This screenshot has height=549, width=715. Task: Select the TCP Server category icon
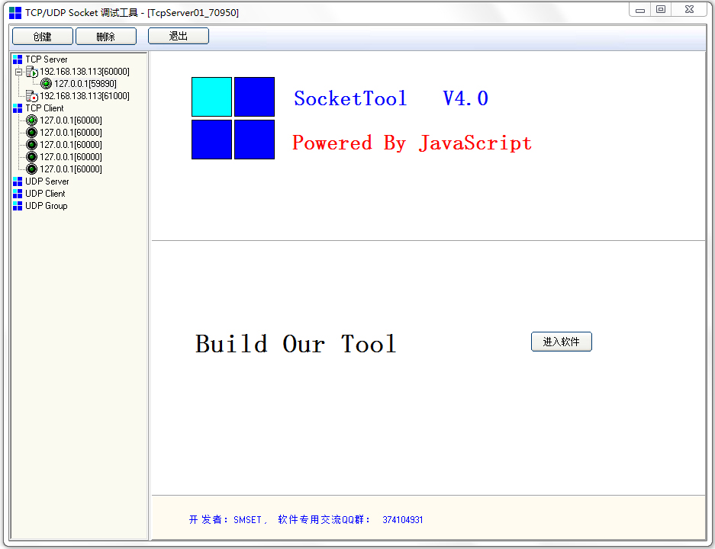pyautogui.click(x=17, y=59)
